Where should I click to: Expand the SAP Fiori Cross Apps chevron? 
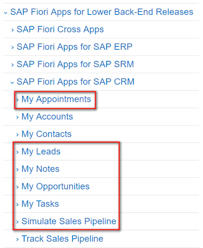13,30
